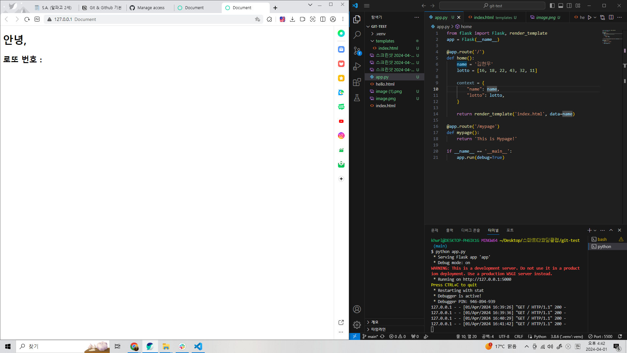Open the Testing flask view
This screenshot has height=353, width=627.
(357, 98)
